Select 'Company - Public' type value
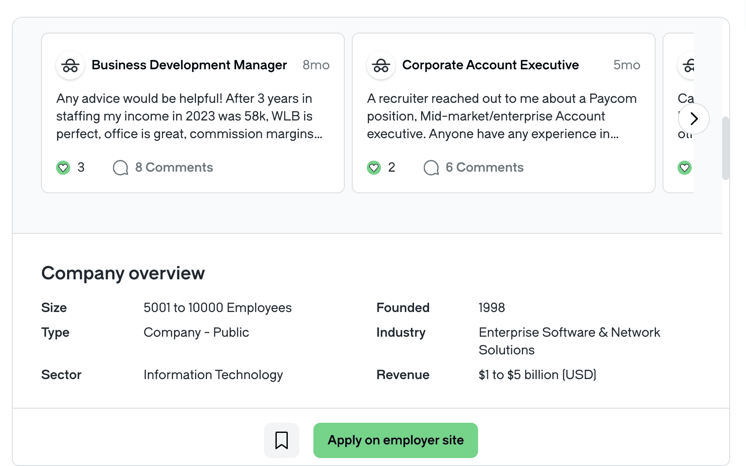Image resolution: width=746 pixels, height=466 pixels. tap(196, 332)
